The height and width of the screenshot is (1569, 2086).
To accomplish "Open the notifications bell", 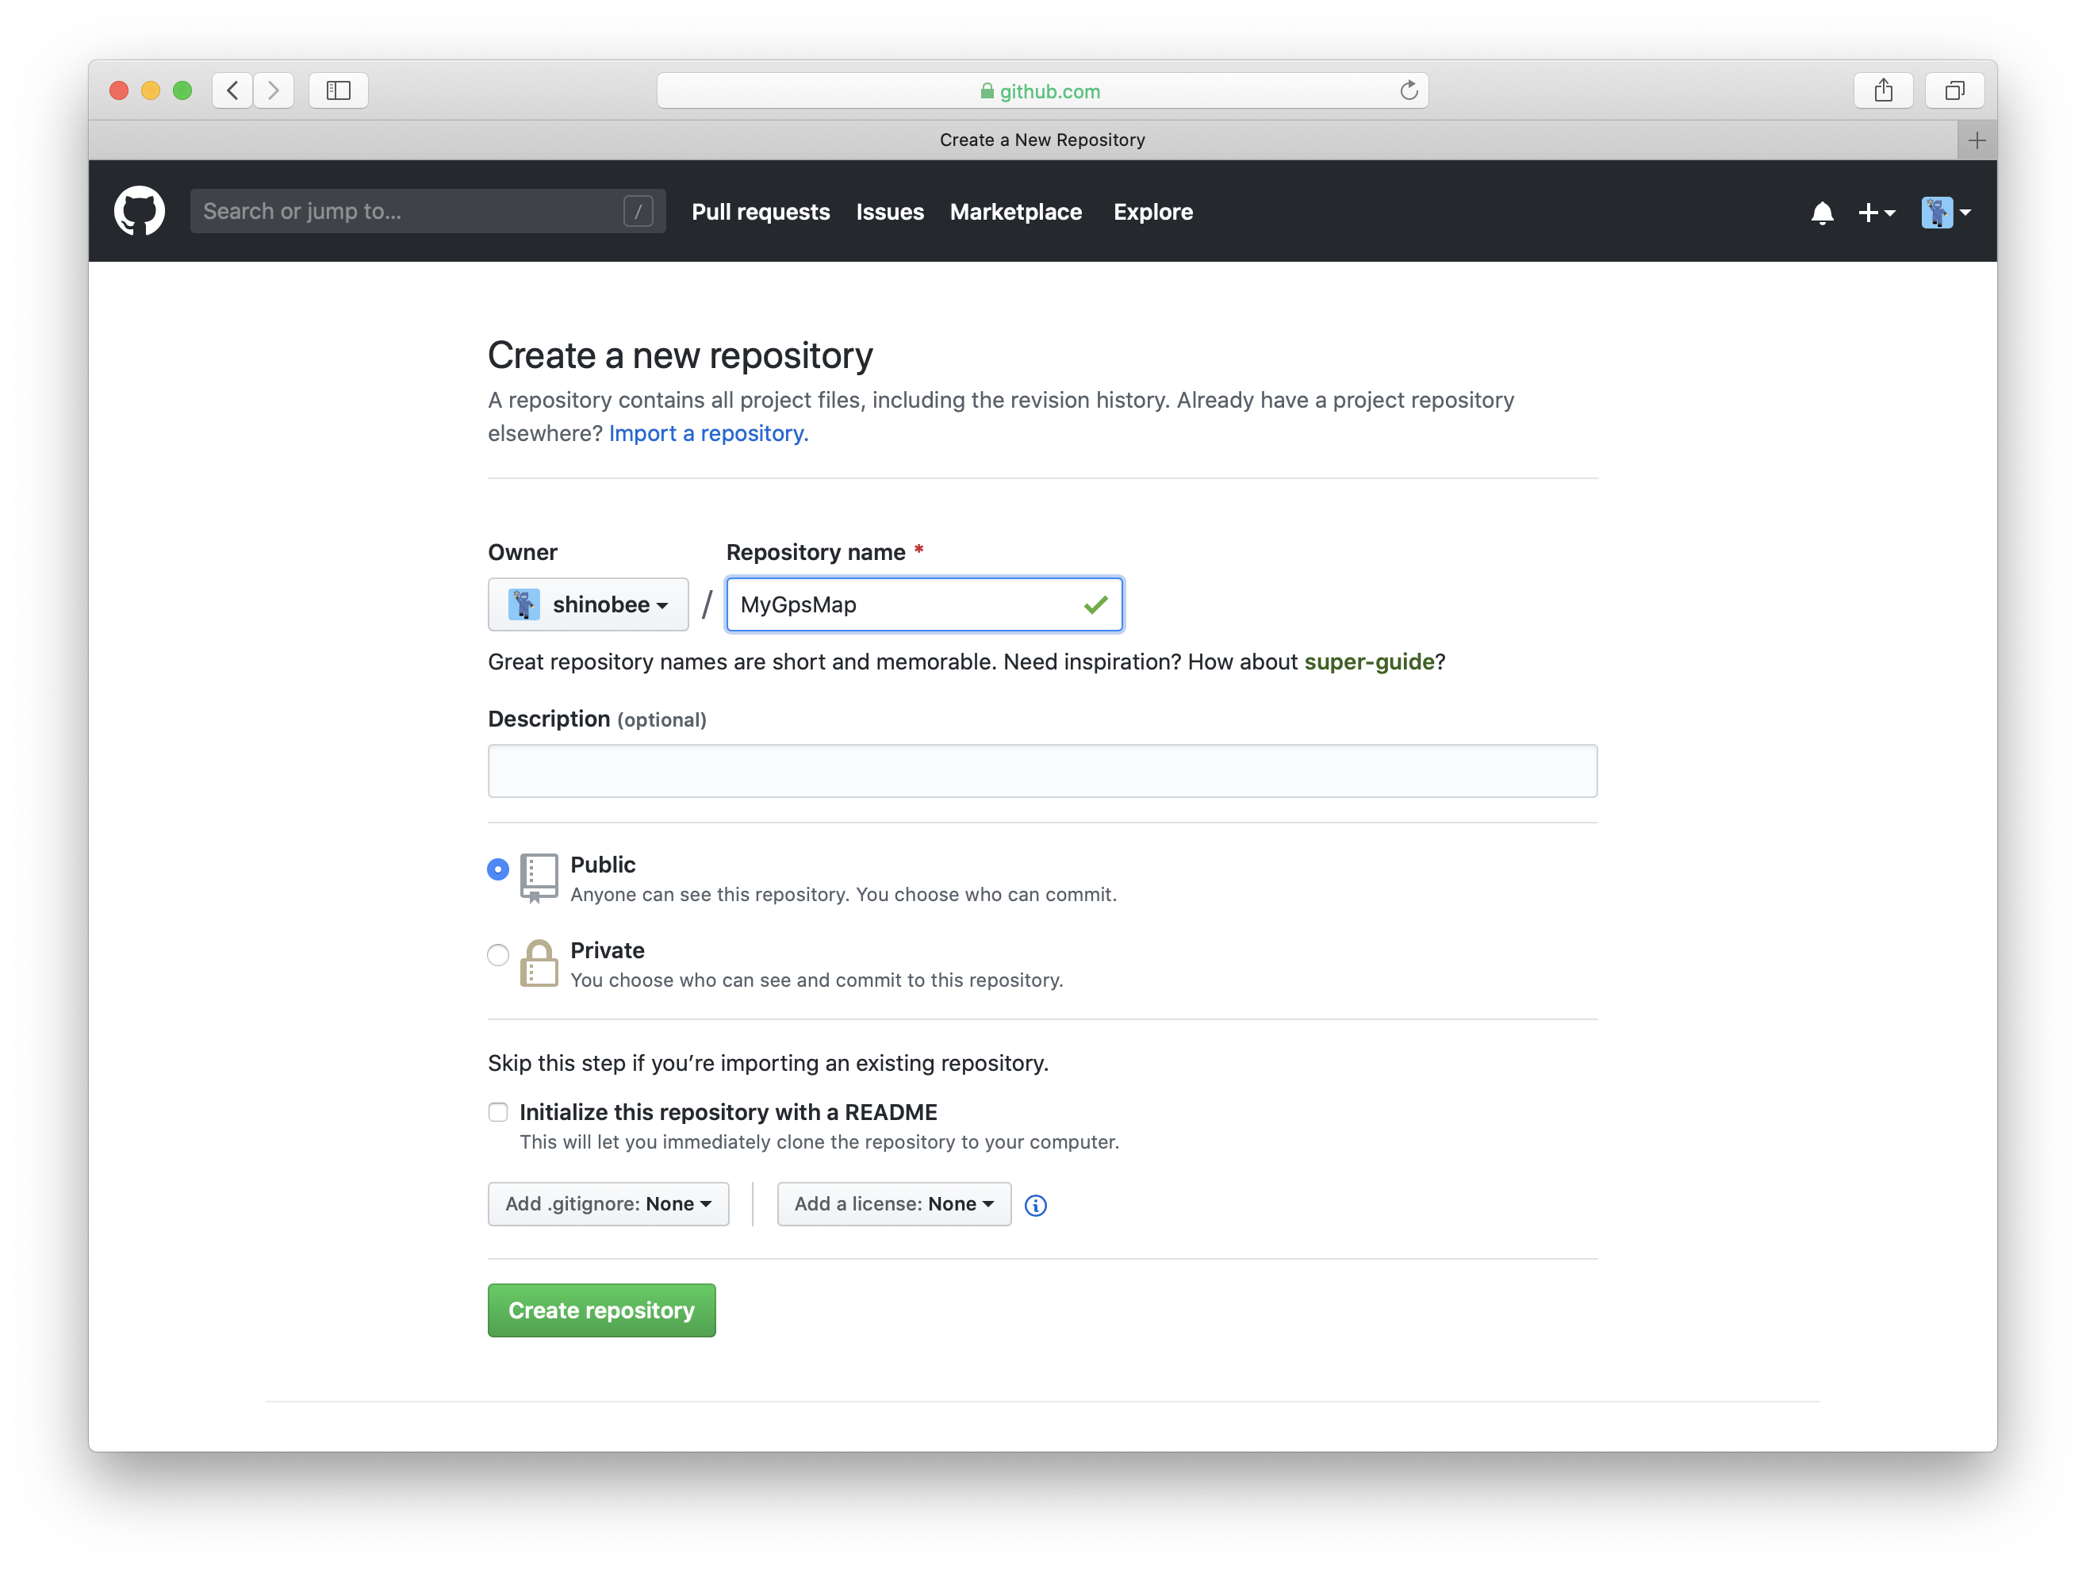I will click(1822, 212).
